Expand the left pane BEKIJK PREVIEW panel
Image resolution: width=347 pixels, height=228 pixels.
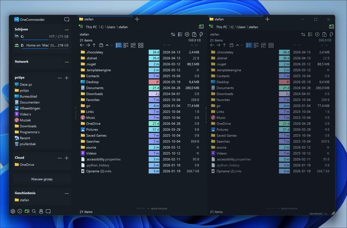pyautogui.click(x=157, y=209)
